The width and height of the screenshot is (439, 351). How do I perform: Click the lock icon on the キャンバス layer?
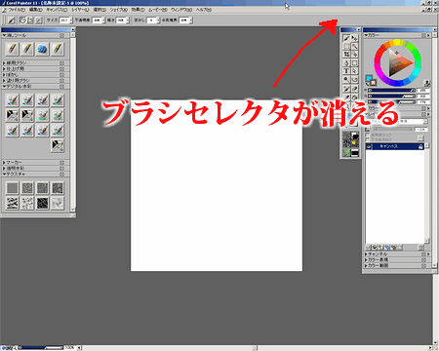(420, 146)
